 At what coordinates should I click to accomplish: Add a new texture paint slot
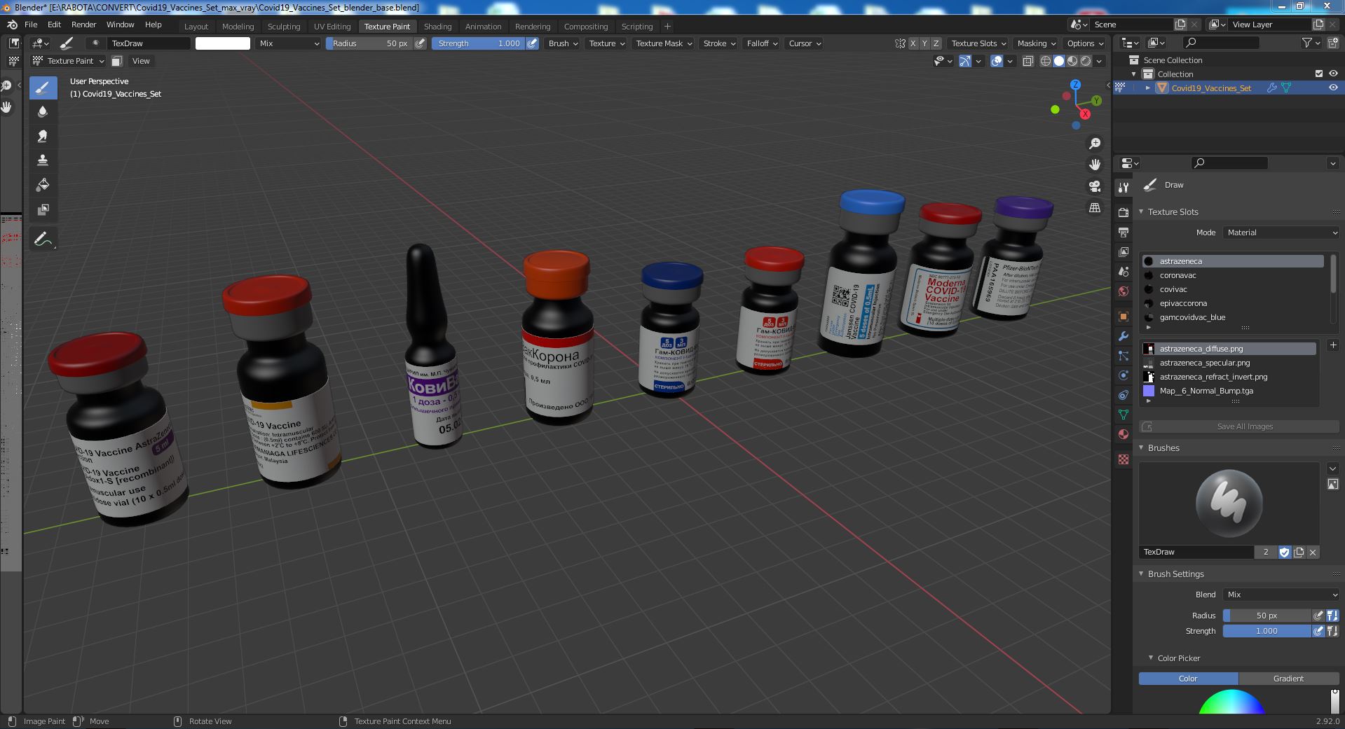tap(1332, 345)
